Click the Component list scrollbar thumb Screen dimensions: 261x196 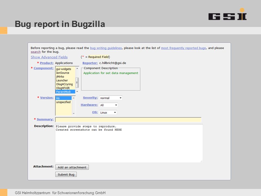[77, 82]
